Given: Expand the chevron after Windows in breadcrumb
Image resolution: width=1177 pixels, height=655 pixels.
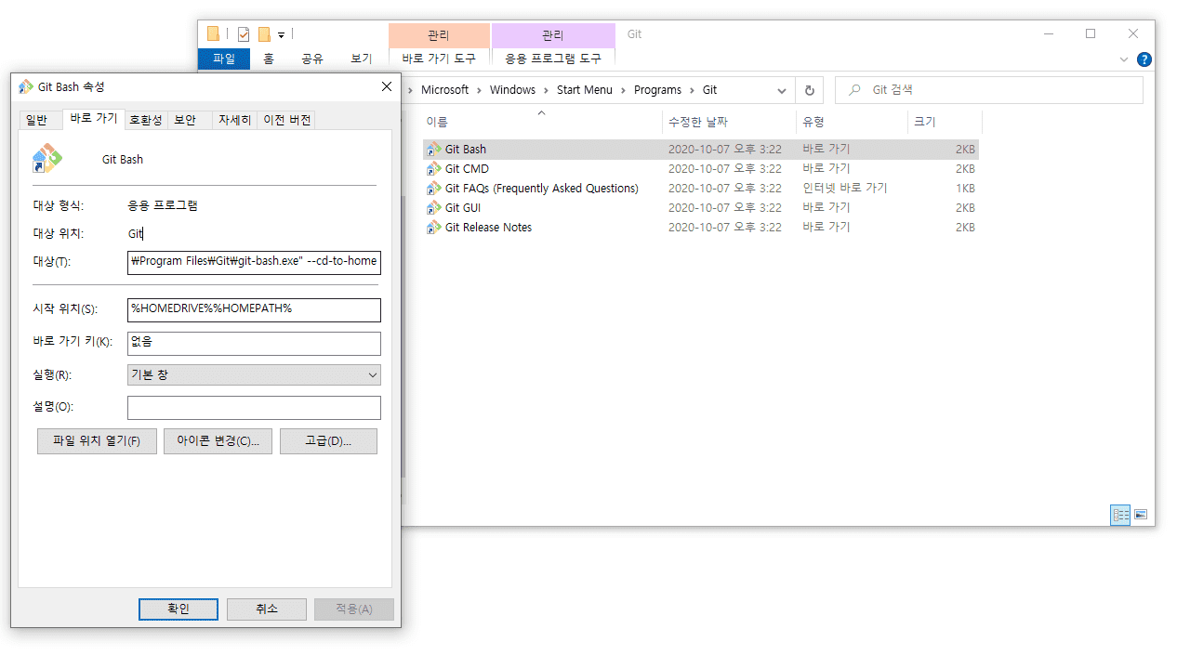Looking at the screenshot, I should (x=546, y=90).
